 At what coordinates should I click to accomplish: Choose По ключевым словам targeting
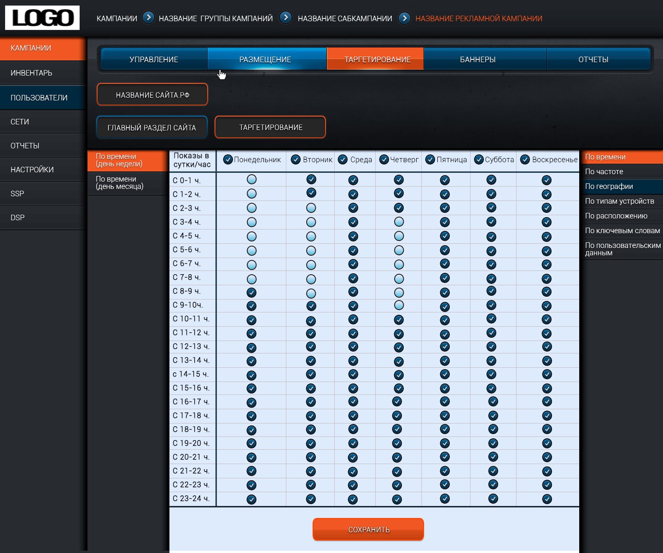(622, 230)
